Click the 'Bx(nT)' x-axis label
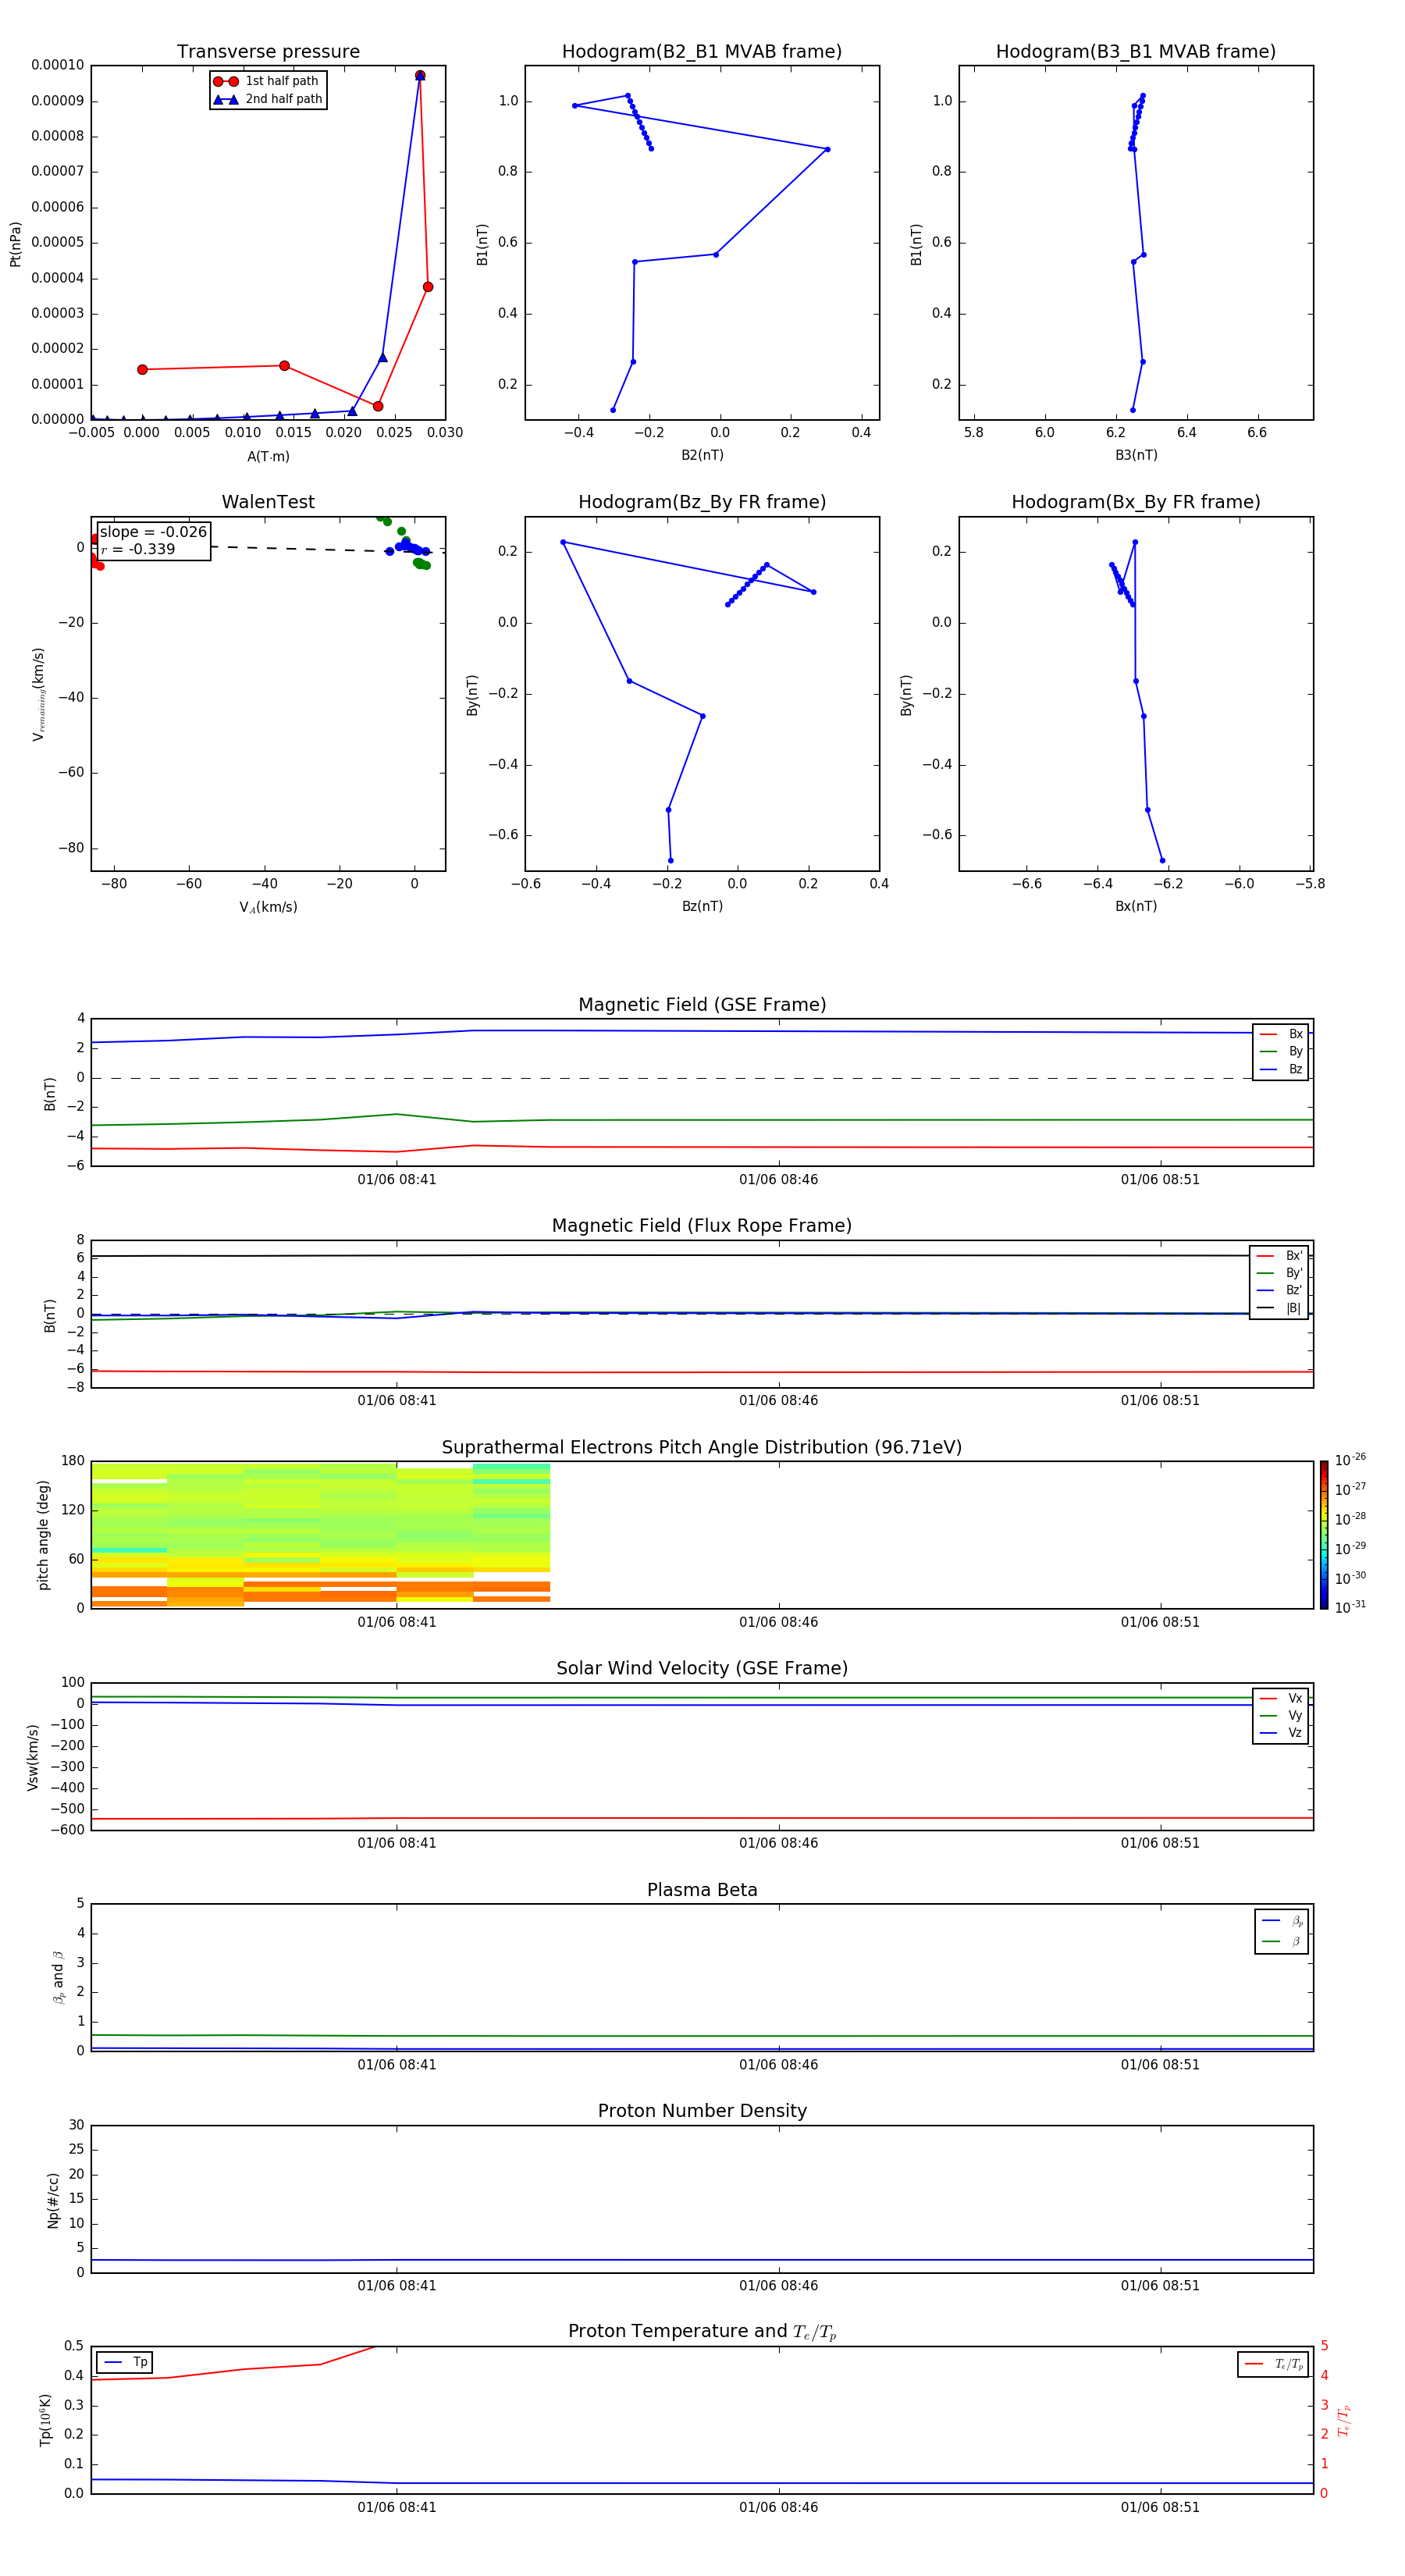 1136,906
